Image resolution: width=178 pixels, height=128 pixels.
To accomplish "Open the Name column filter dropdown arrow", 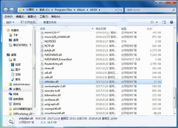I will point(93,29).
